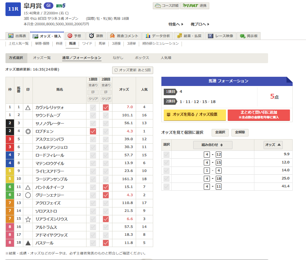Open the 調教 training tab with stopwatch icon

[96, 36]
